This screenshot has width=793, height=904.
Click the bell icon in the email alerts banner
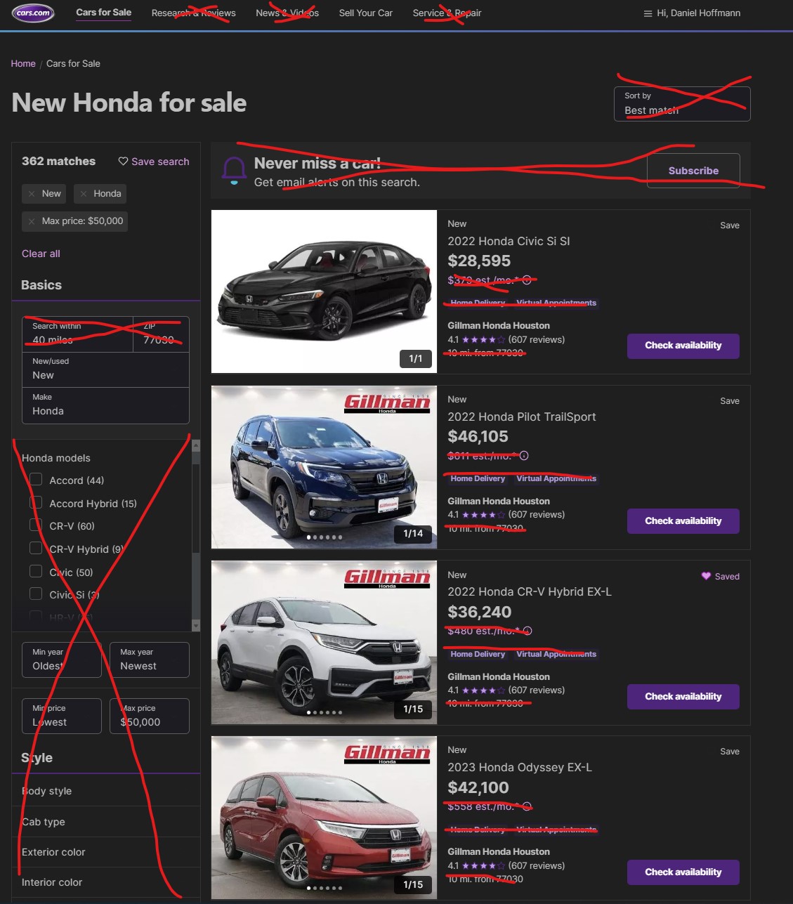click(x=235, y=169)
